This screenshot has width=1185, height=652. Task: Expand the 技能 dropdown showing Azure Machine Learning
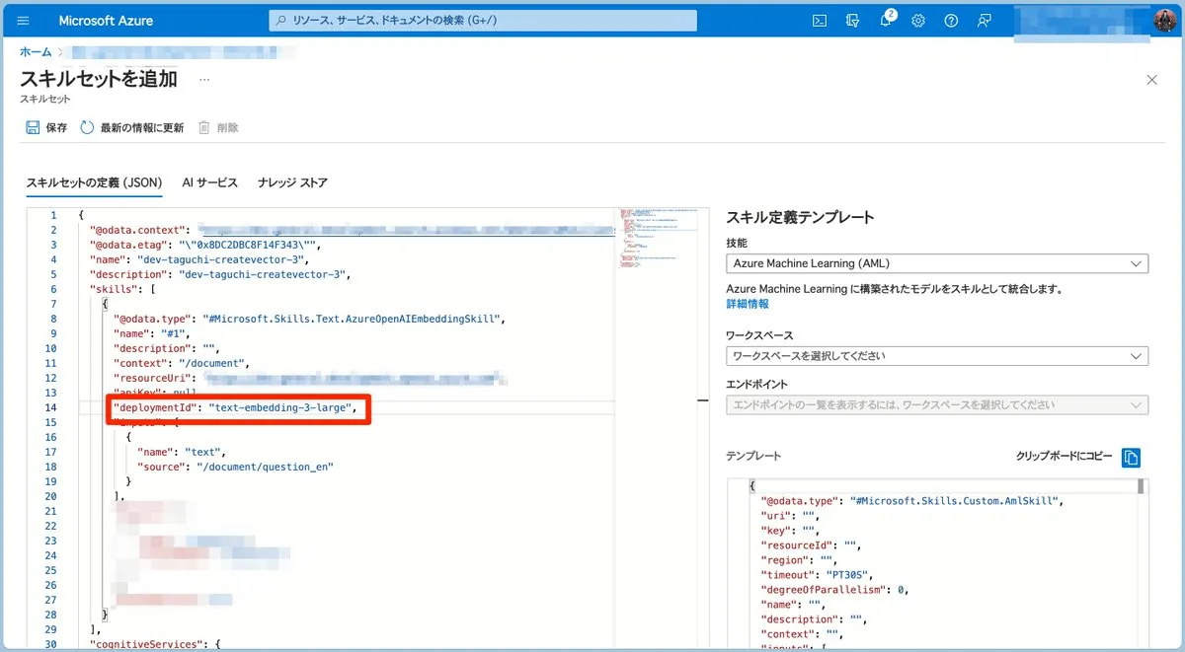936,263
